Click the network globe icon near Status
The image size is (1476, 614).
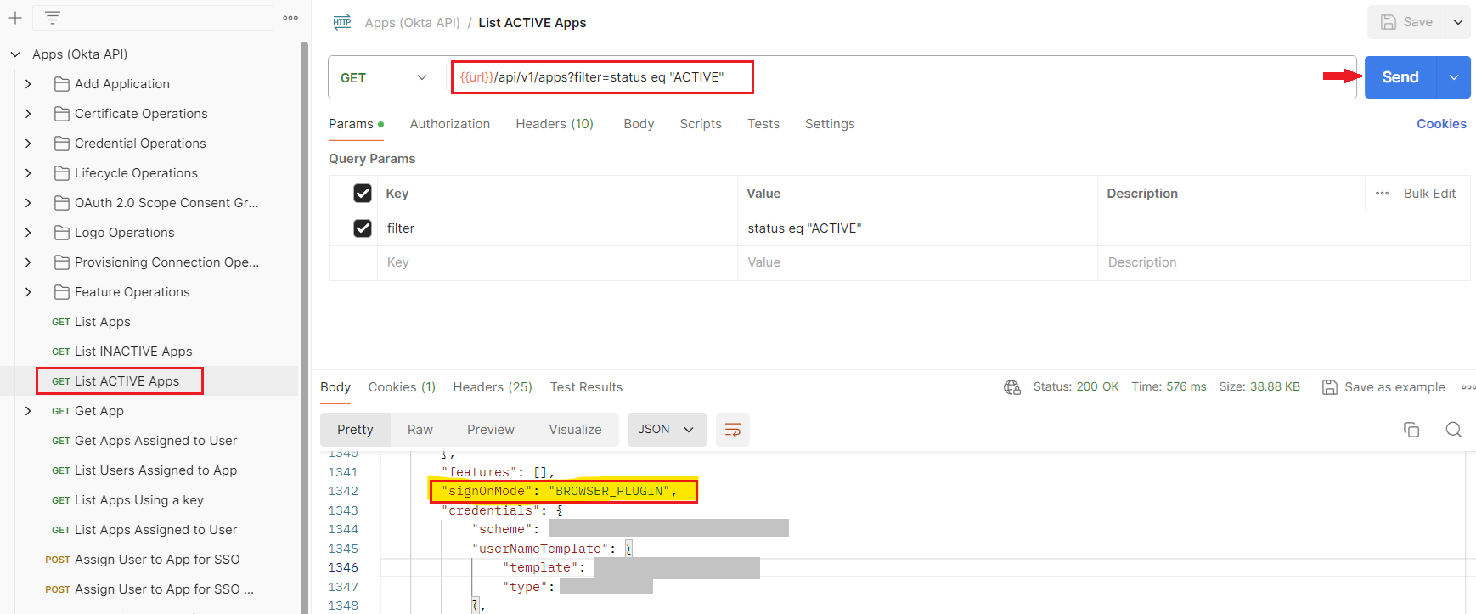click(1011, 387)
